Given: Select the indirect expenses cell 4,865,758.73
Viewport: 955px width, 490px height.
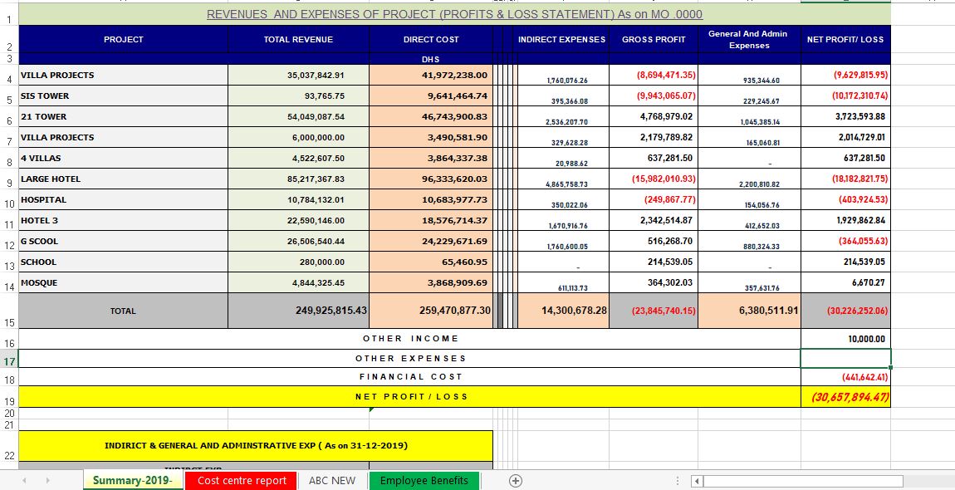Looking at the screenshot, I should pos(563,179).
